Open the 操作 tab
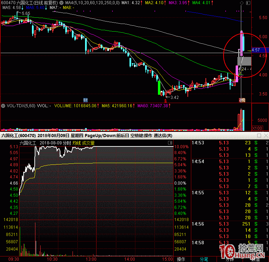Viewport: 269px width, 262px height. pos(181,259)
